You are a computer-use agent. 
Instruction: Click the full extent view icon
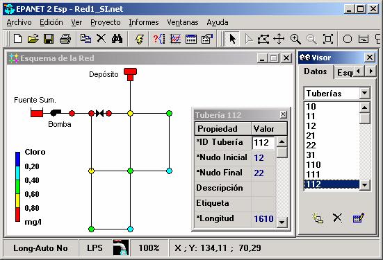click(x=328, y=39)
